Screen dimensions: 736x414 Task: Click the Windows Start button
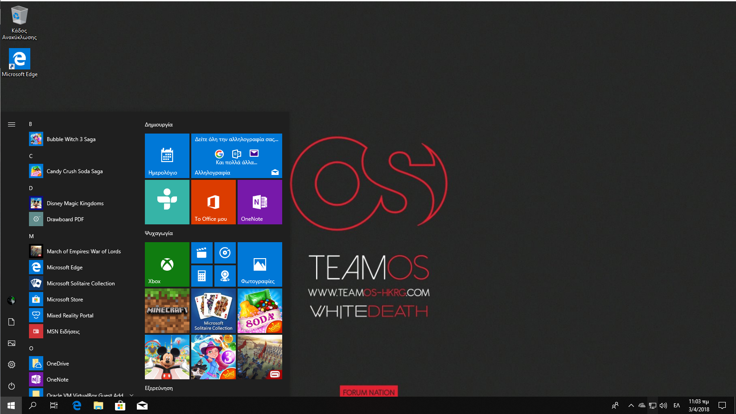(x=11, y=406)
